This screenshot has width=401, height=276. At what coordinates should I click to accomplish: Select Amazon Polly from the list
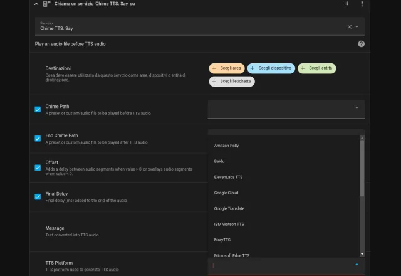click(226, 146)
